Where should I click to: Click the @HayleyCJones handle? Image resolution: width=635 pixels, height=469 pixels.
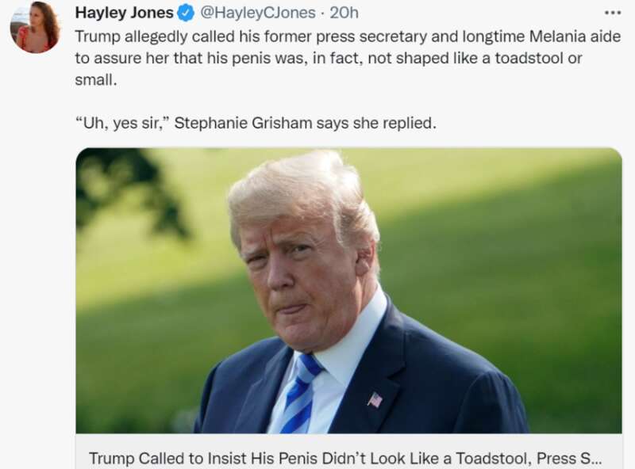(257, 13)
